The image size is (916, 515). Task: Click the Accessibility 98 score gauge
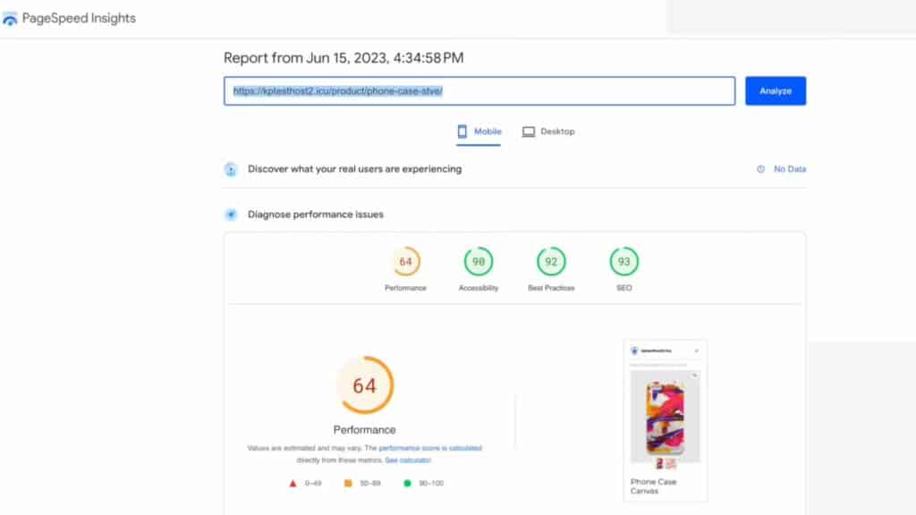(479, 262)
